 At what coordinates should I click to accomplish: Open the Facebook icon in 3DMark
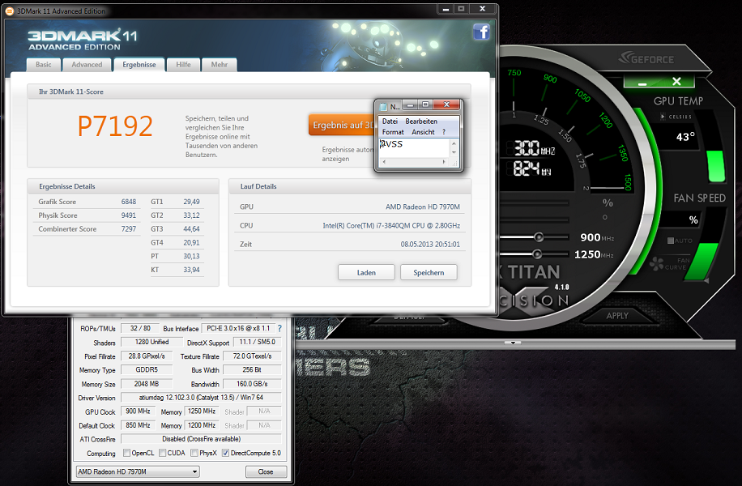click(x=481, y=32)
